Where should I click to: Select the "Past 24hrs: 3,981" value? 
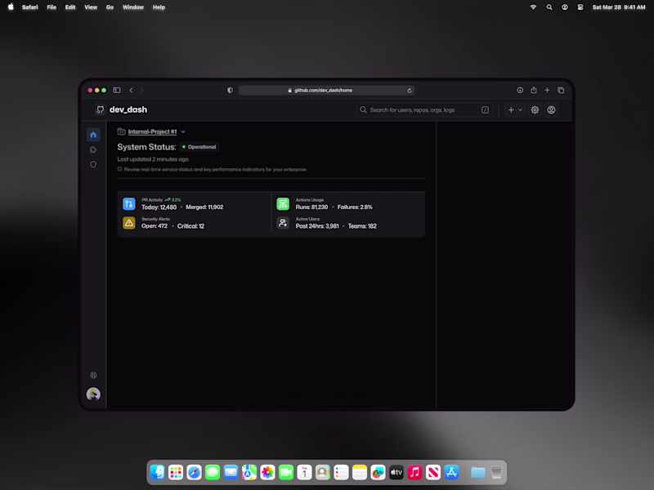[x=317, y=226]
